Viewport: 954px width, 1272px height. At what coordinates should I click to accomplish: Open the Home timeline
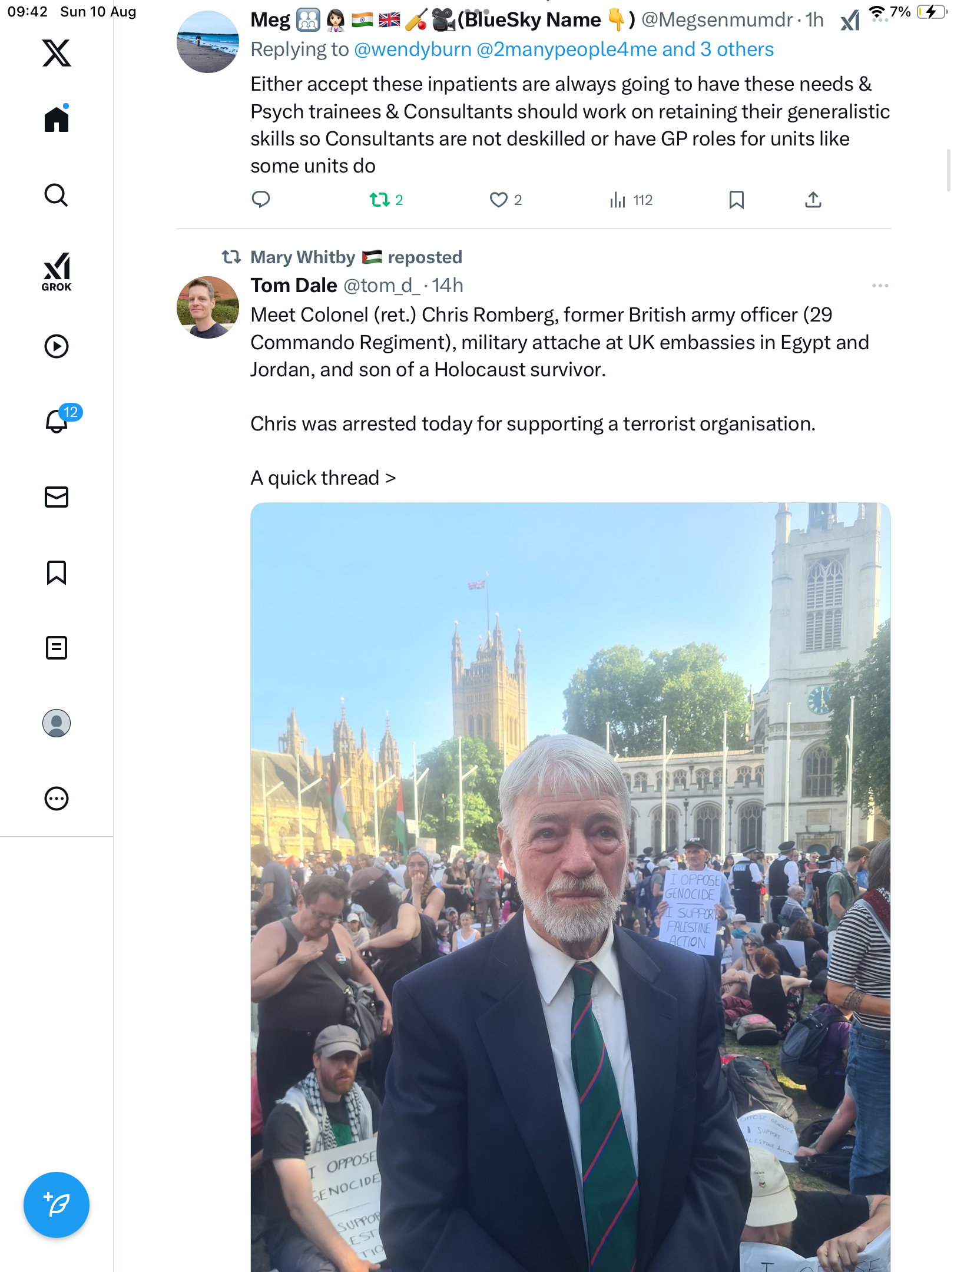point(57,120)
